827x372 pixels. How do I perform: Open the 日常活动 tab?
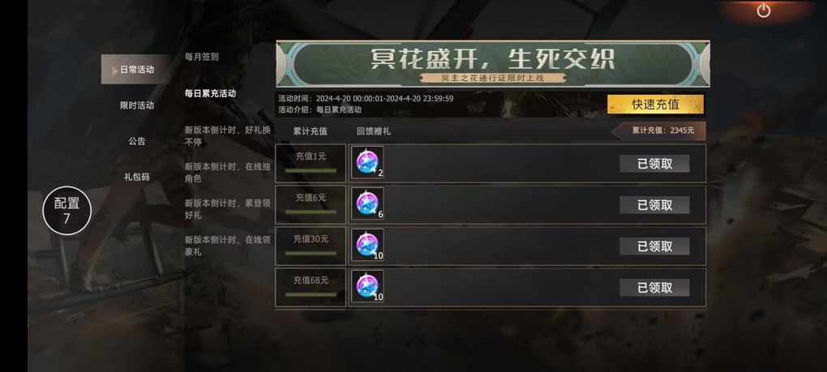coord(135,69)
